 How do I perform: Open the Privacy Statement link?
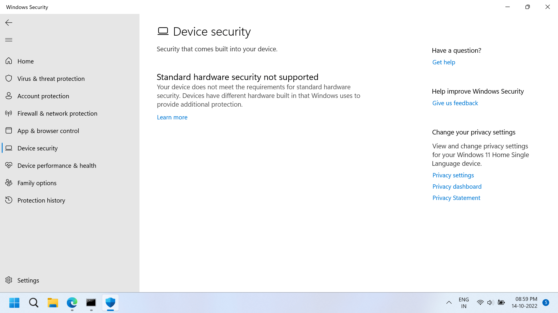pos(456,198)
